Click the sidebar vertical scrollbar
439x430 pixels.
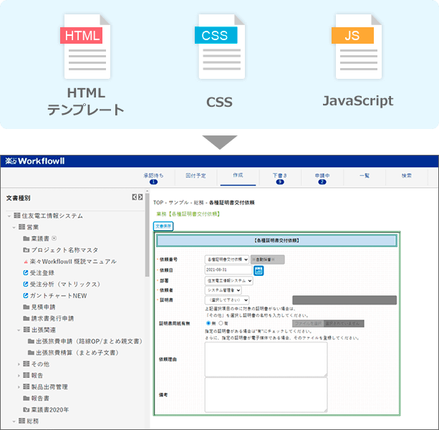click(x=148, y=235)
